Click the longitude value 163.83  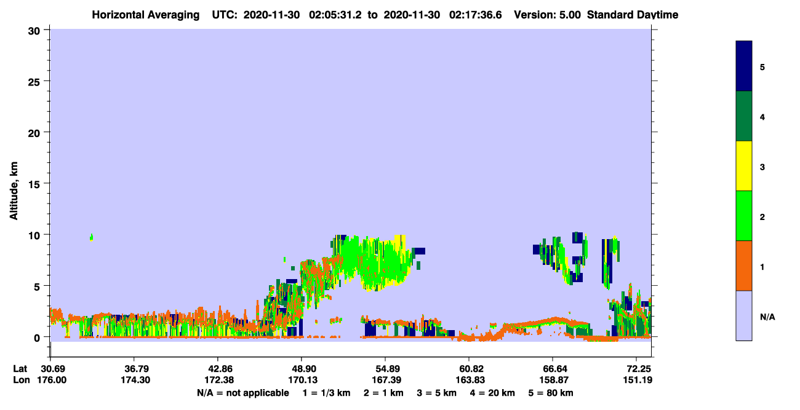tap(469, 380)
